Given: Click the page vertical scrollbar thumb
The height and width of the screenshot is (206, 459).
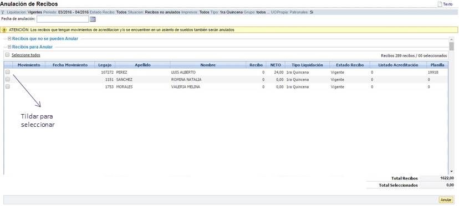Looking at the screenshot, I should 451,46.
